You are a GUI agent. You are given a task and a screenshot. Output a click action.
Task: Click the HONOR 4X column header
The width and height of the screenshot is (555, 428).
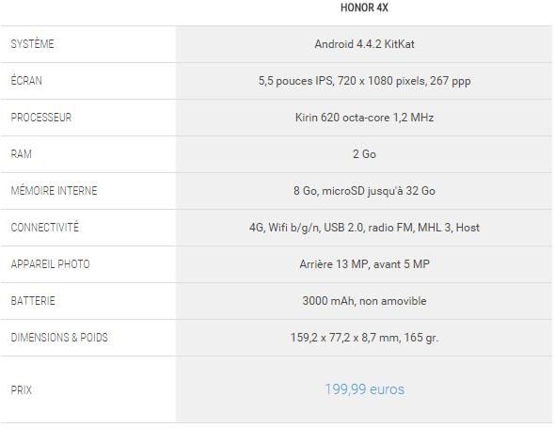[364, 8]
